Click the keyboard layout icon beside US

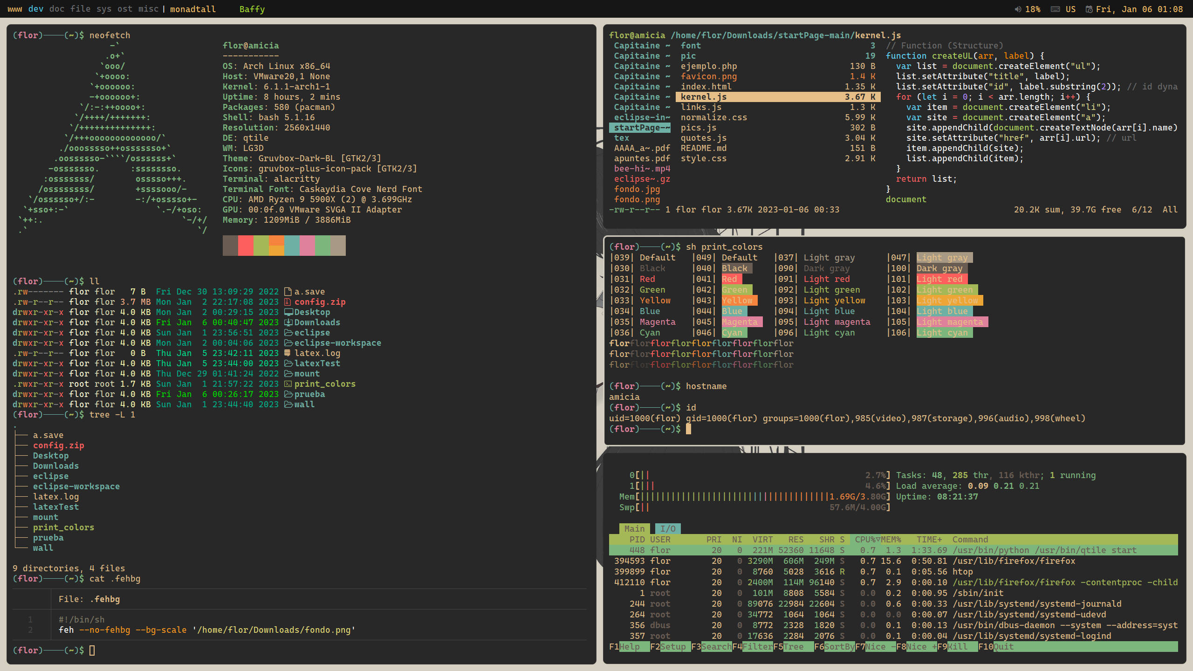pos(1056,9)
